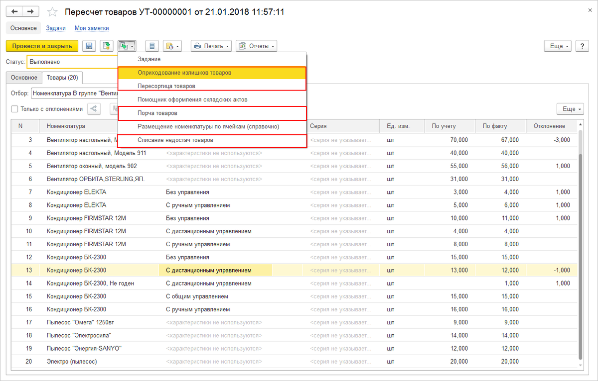Switch to the Товары (20) tab
The height and width of the screenshot is (381, 598).
[62, 78]
